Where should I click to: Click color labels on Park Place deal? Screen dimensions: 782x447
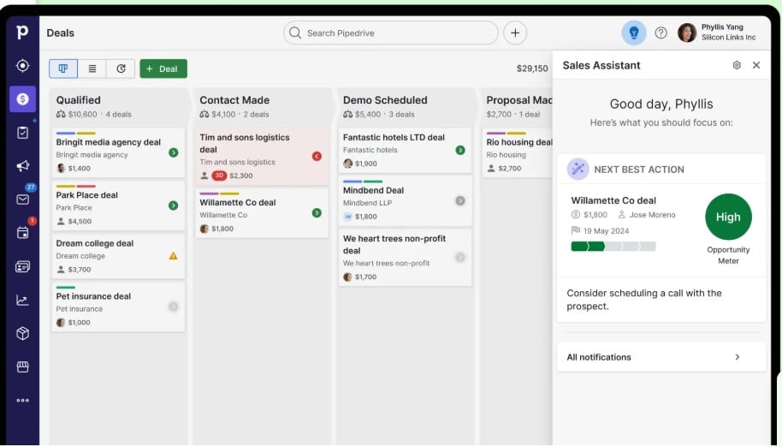click(x=76, y=186)
